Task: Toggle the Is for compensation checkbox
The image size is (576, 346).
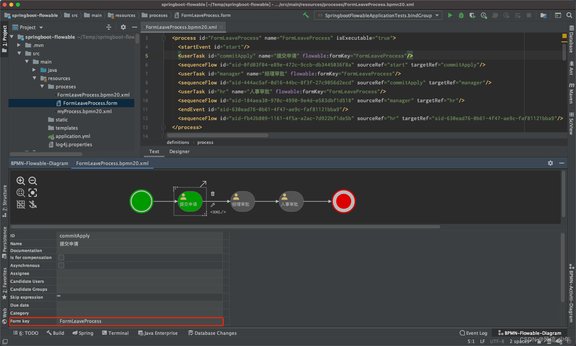Action: [61, 257]
